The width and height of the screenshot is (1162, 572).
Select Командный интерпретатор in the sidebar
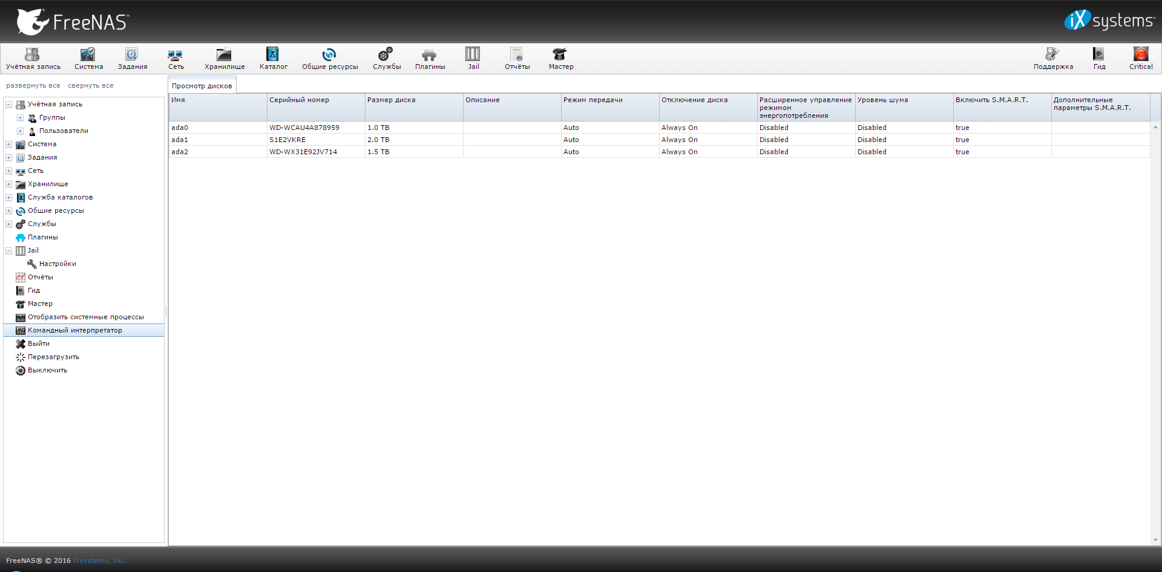coord(74,330)
